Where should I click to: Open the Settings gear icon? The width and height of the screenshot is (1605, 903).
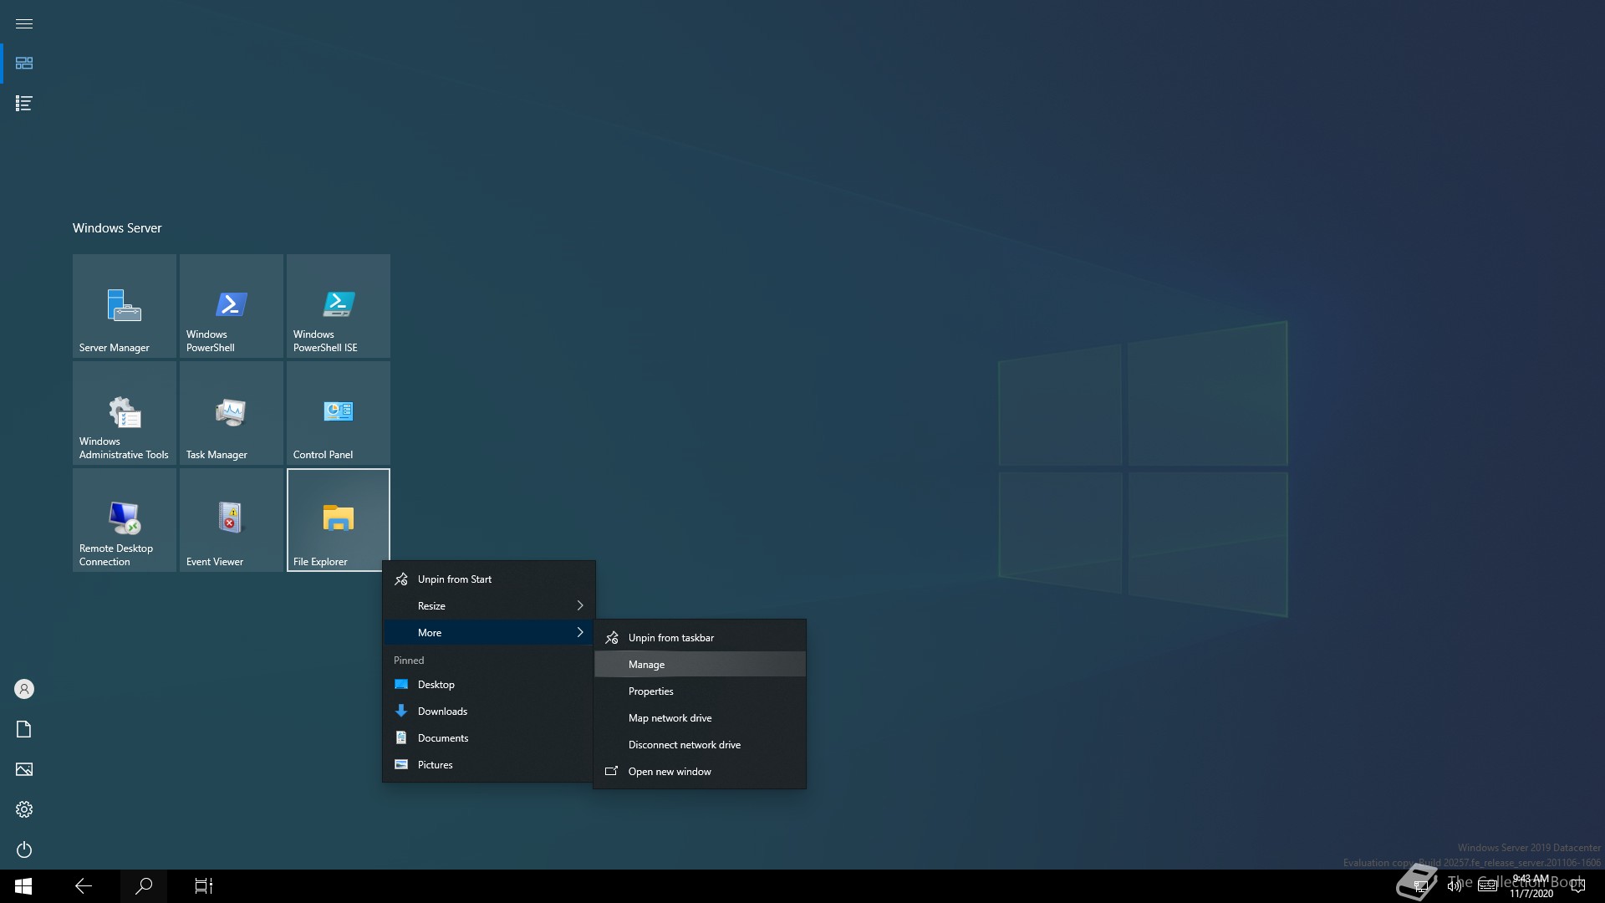[24, 809]
